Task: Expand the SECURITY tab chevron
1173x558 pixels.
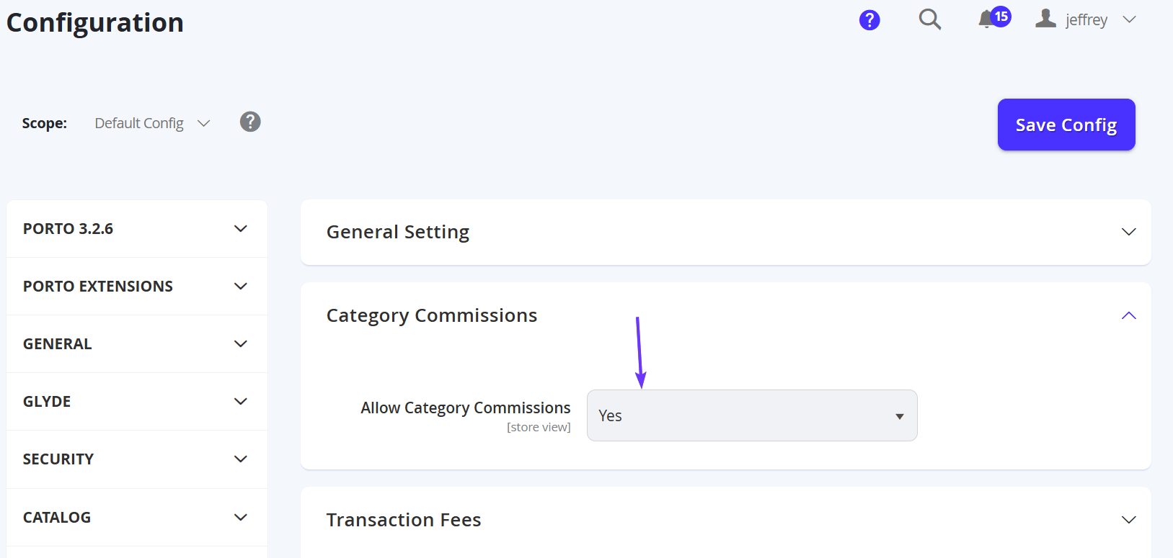Action: tap(241, 459)
